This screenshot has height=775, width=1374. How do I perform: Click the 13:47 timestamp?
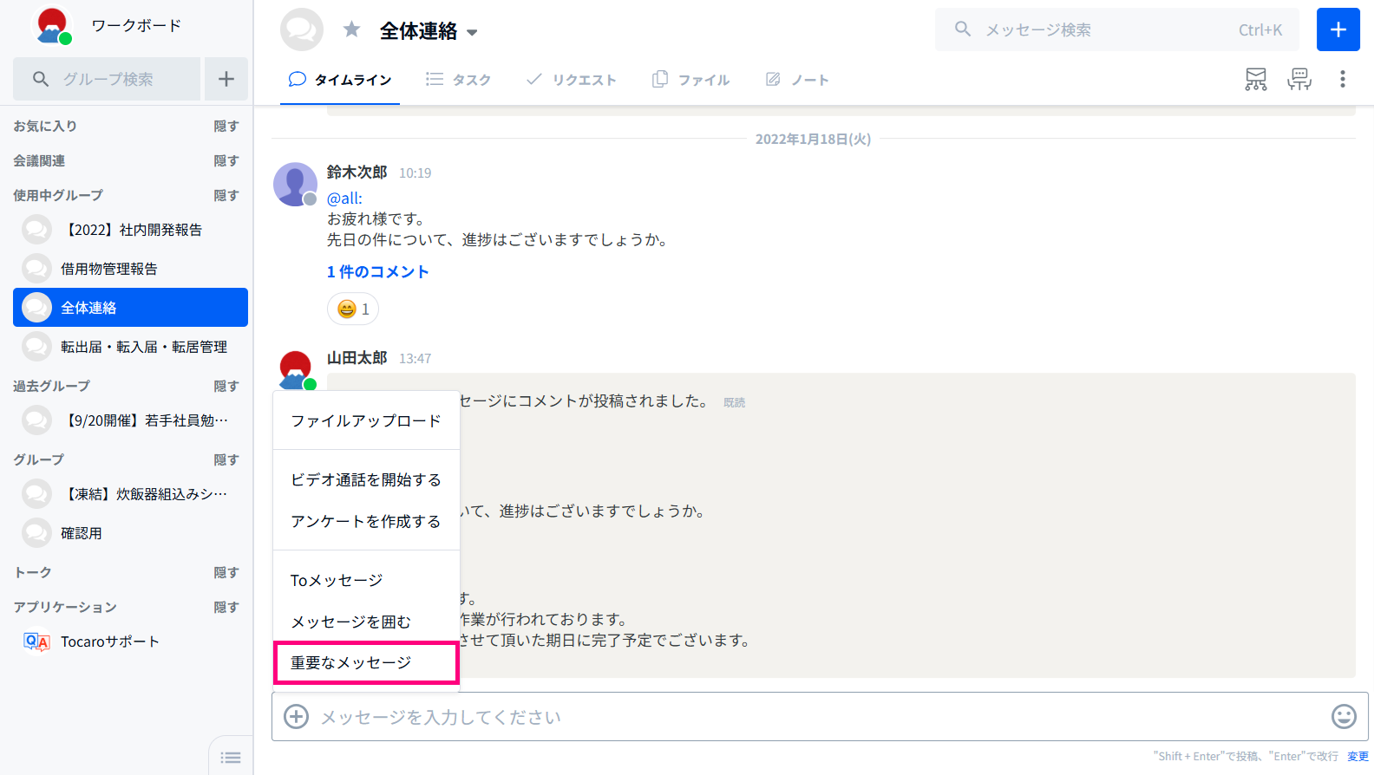pyautogui.click(x=415, y=359)
